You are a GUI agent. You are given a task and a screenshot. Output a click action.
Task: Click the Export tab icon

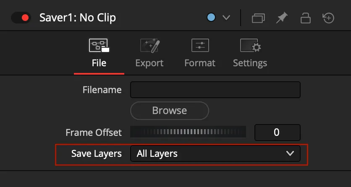click(x=149, y=45)
